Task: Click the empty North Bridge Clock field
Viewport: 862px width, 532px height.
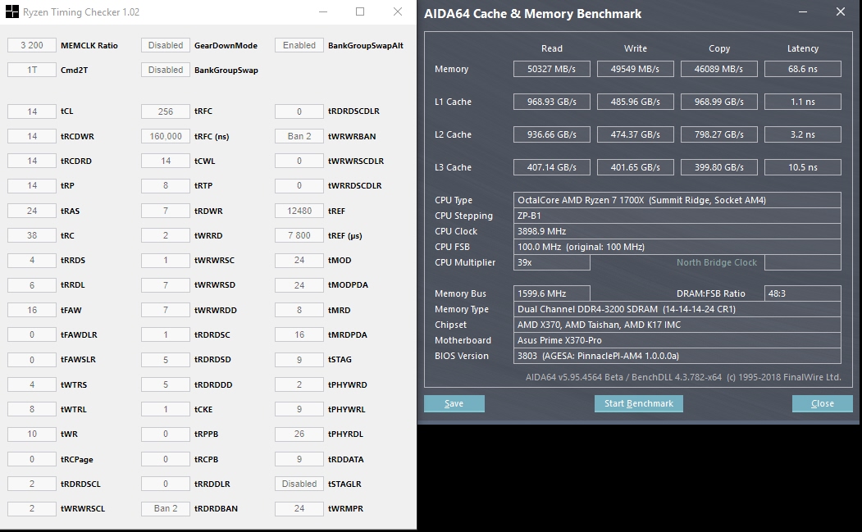Action: pyautogui.click(x=803, y=262)
